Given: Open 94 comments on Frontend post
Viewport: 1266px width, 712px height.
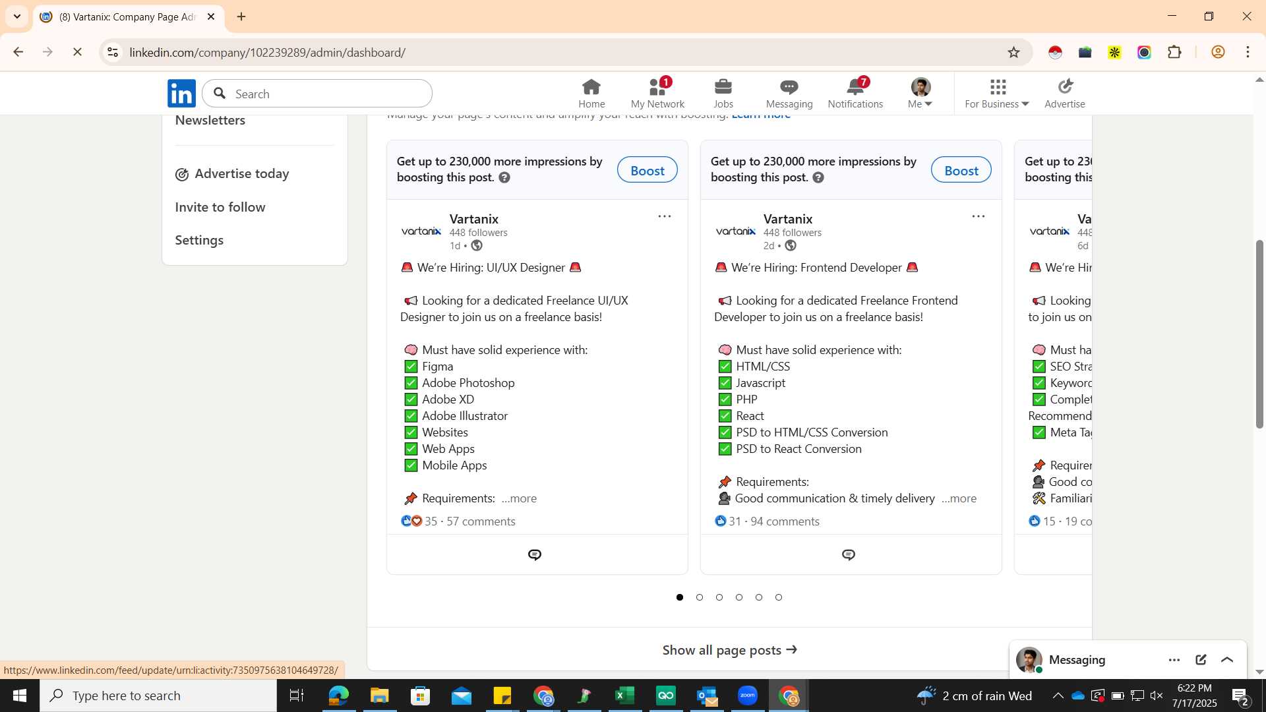Looking at the screenshot, I should click(785, 521).
